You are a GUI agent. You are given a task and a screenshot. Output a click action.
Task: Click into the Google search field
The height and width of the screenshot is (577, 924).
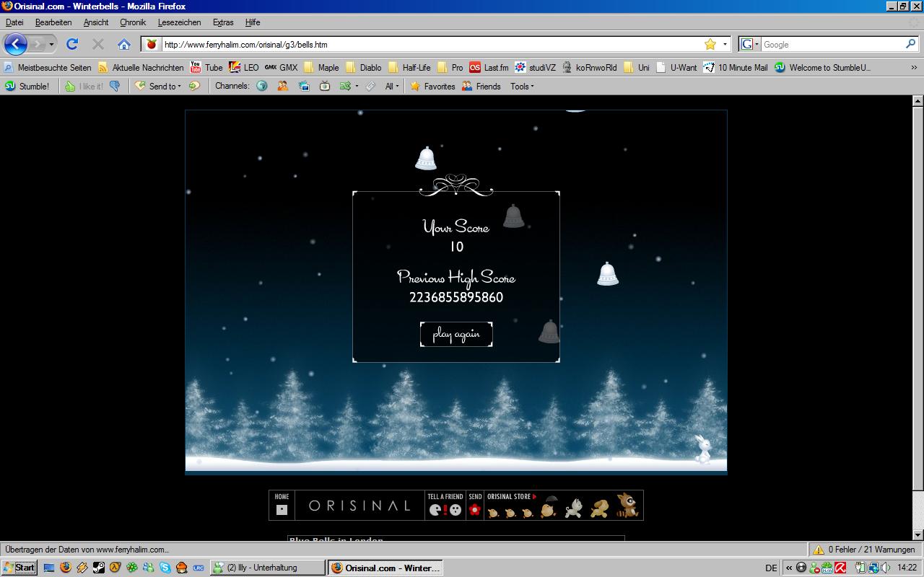830,44
